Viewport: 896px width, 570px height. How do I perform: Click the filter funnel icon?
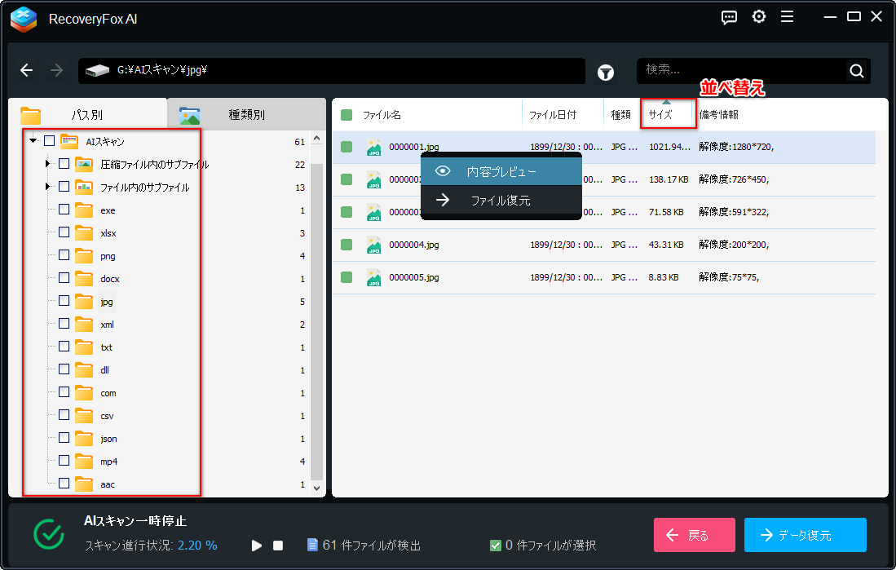(606, 72)
